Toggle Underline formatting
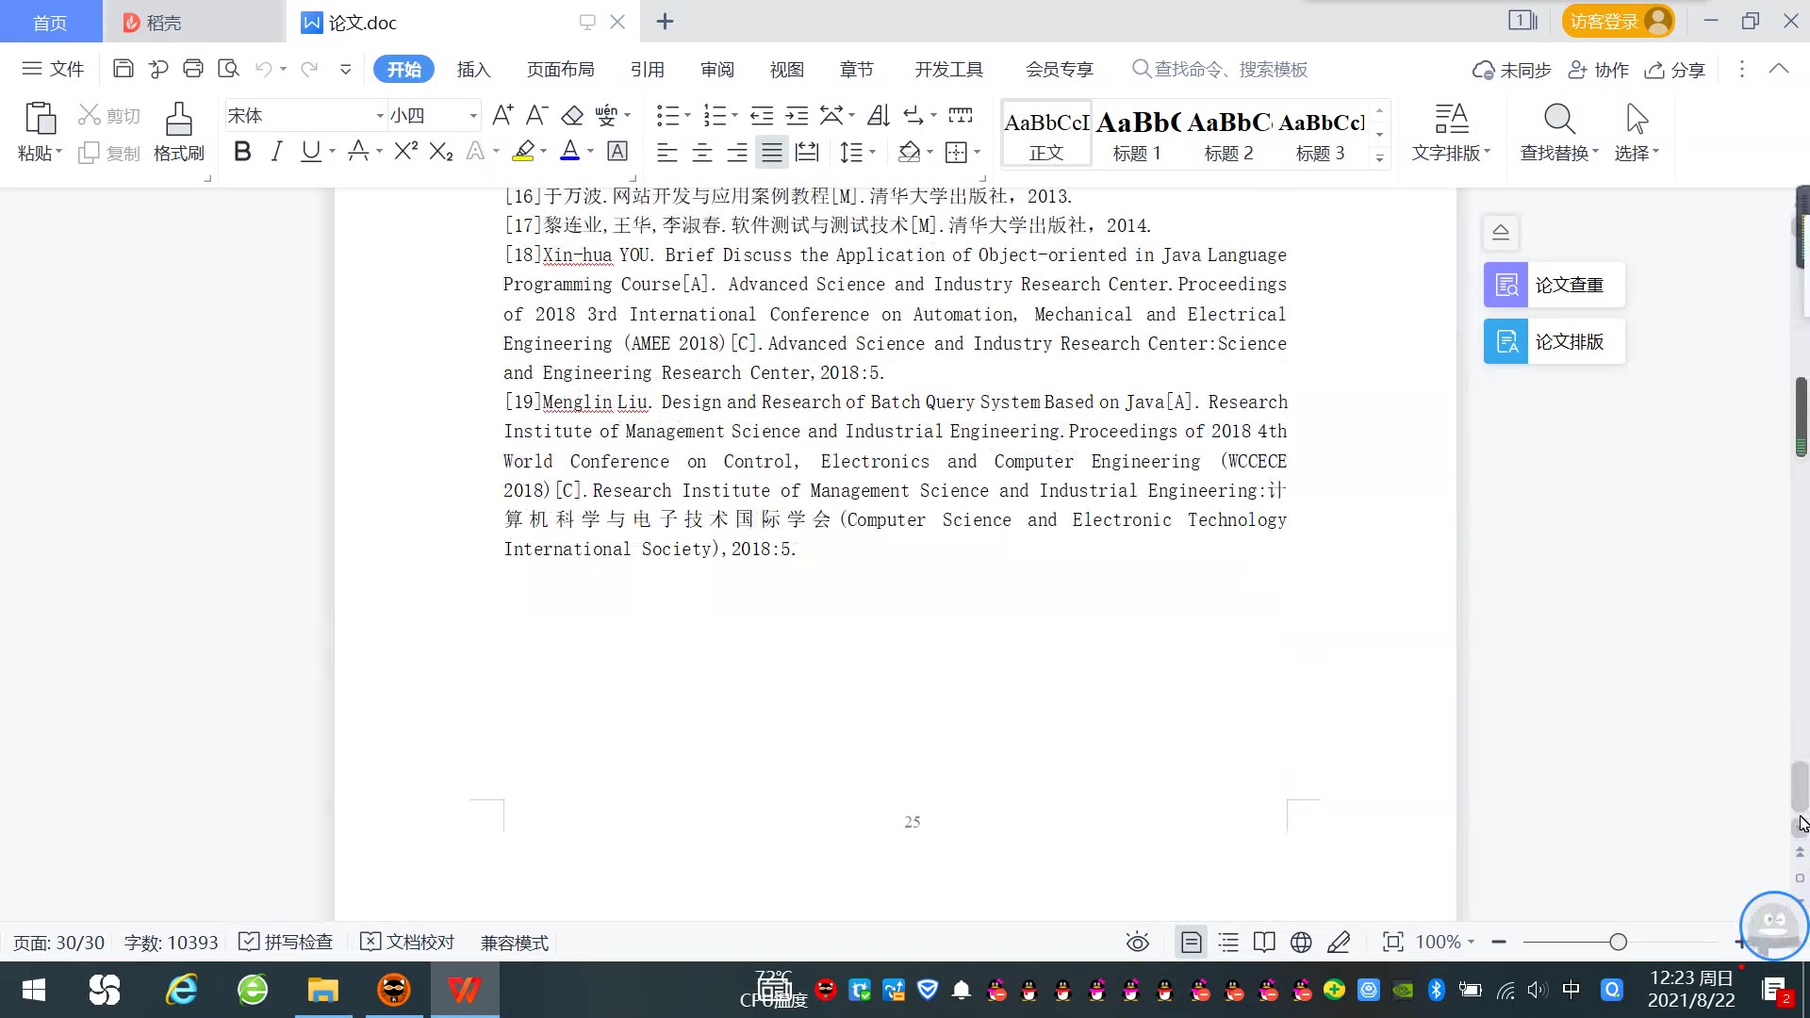 point(310,151)
